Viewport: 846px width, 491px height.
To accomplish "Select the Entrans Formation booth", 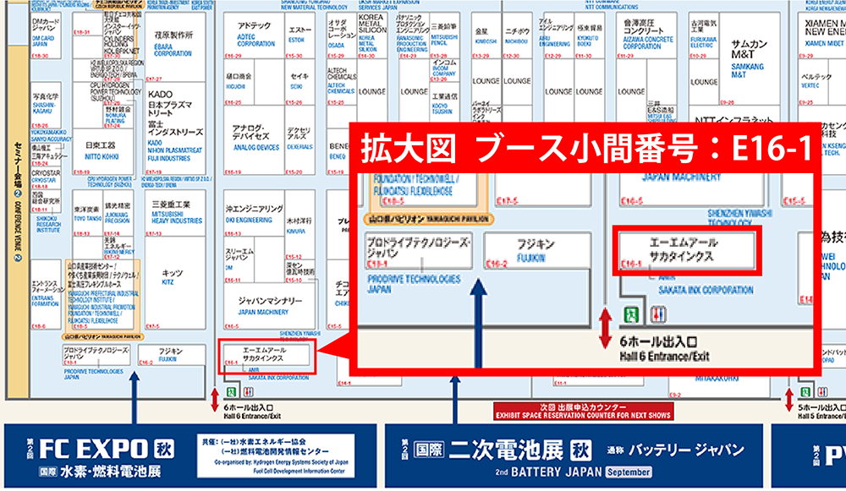I will pyautogui.click(x=46, y=294).
